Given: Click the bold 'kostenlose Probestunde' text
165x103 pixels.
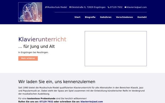Looking at the screenshot, I should click(41, 99).
